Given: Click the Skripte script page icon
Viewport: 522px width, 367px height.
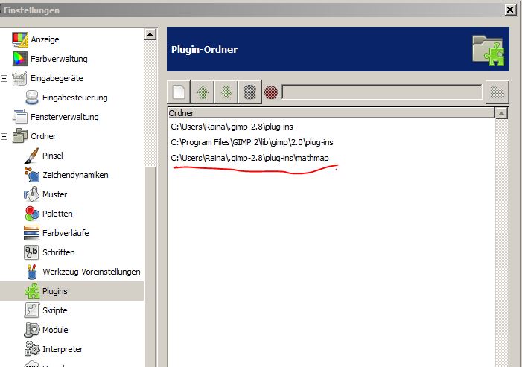Looking at the screenshot, I should [x=31, y=310].
